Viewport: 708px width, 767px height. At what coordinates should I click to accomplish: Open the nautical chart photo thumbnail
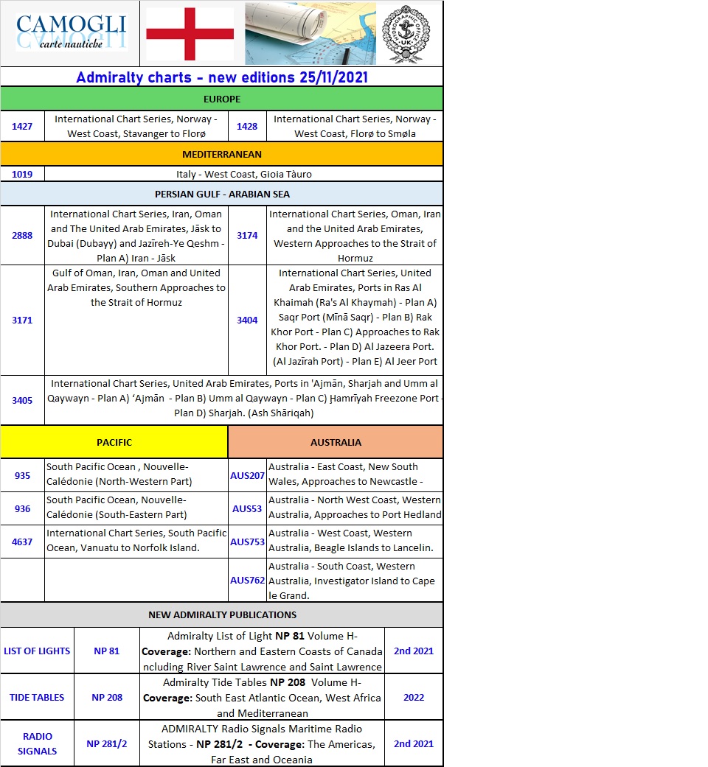tap(310, 33)
